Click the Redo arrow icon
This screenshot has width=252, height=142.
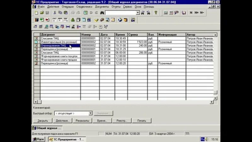coord(96,13)
